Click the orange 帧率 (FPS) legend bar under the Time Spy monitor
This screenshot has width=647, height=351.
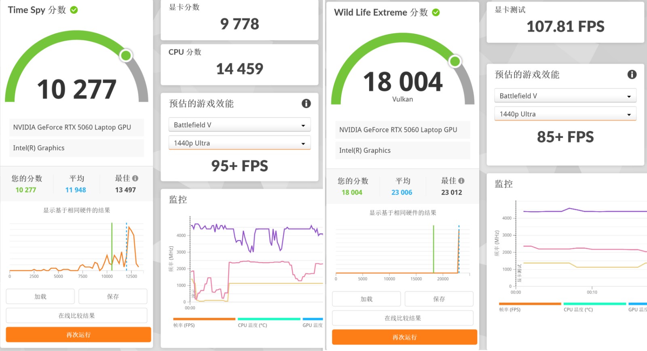[x=204, y=319]
